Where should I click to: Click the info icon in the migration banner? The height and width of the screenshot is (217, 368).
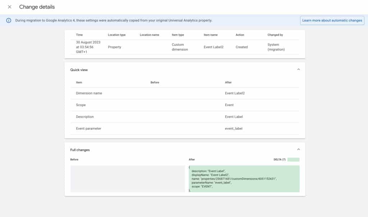[x=9, y=20]
